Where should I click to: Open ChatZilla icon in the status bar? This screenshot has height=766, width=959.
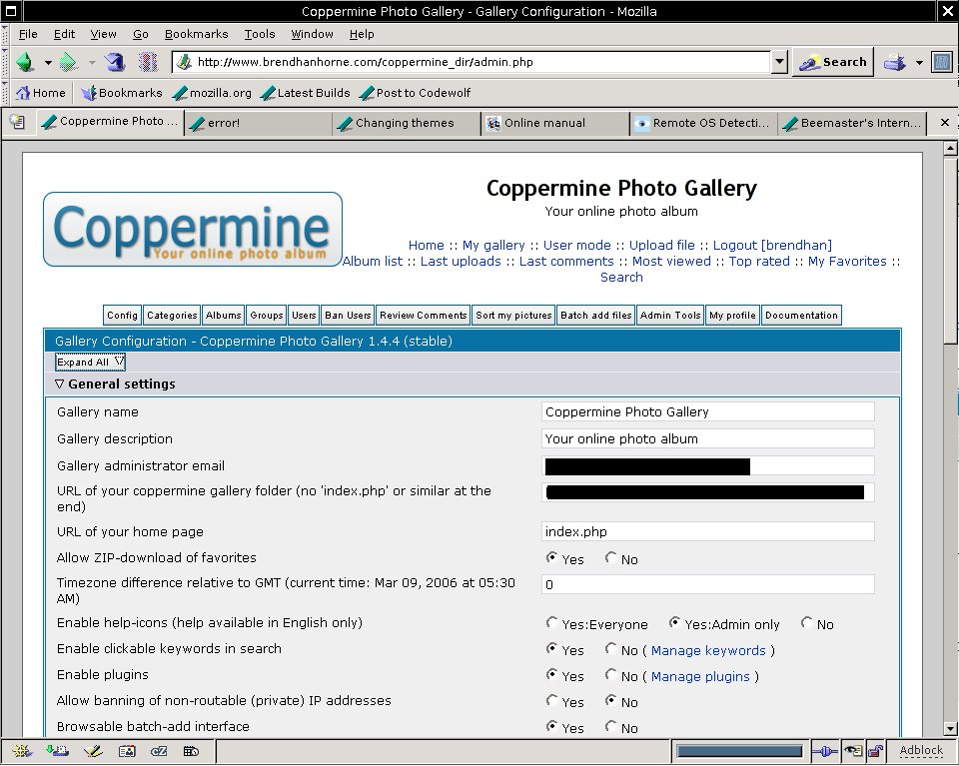coord(159,751)
